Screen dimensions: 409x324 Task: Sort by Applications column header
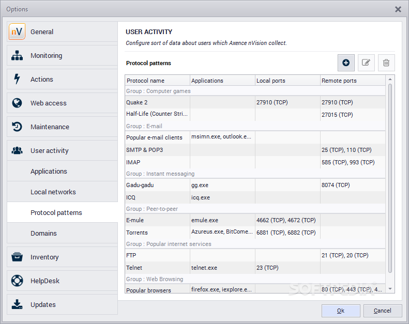click(222, 81)
